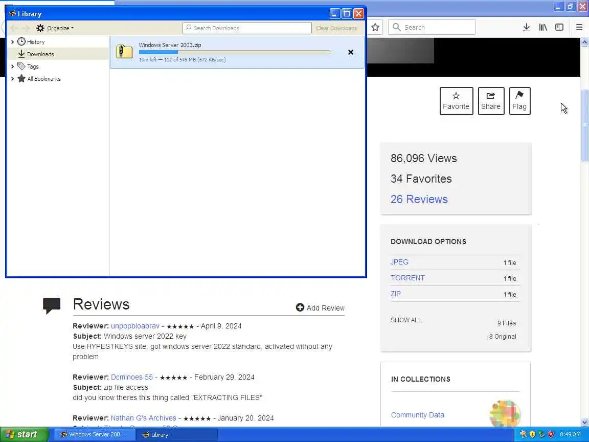Click the yellow shield tray icon
This screenshot has height=442, width=589.
coord(532,434)
